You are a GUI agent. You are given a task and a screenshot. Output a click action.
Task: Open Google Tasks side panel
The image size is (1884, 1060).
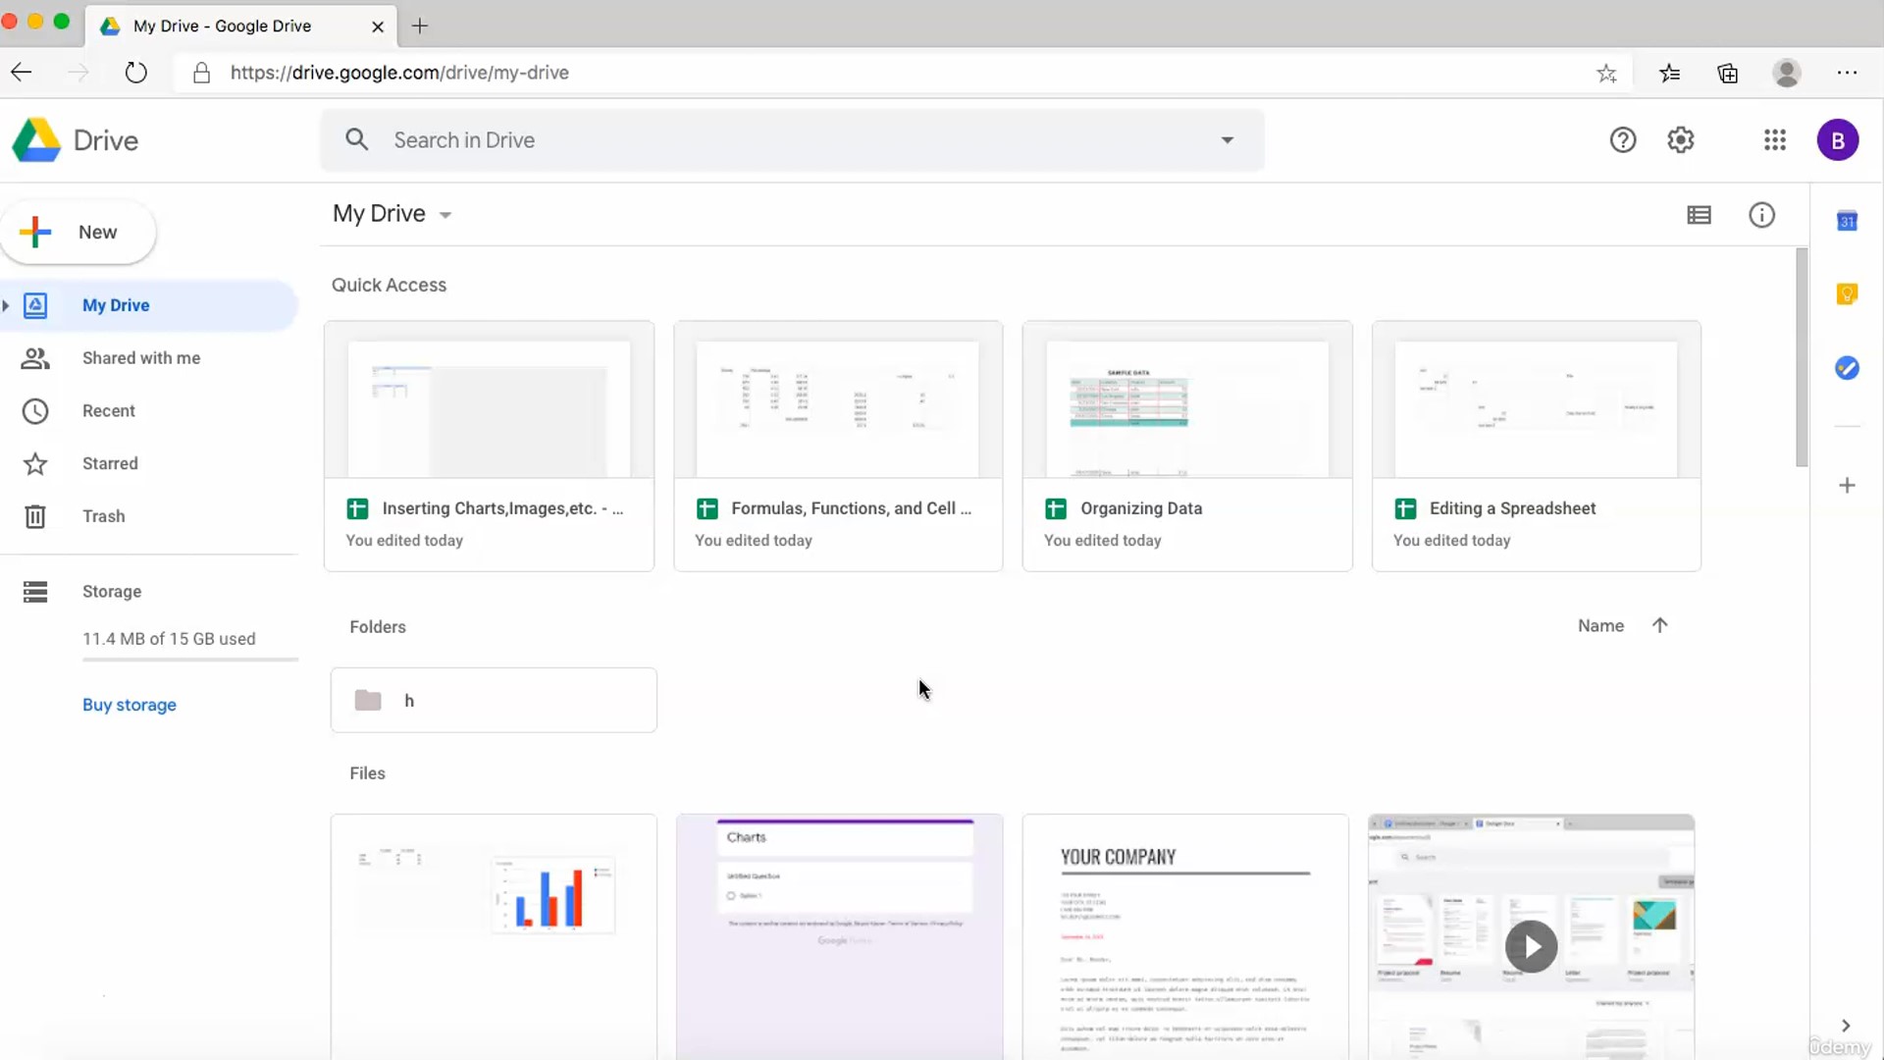(x=1847, y=368)
